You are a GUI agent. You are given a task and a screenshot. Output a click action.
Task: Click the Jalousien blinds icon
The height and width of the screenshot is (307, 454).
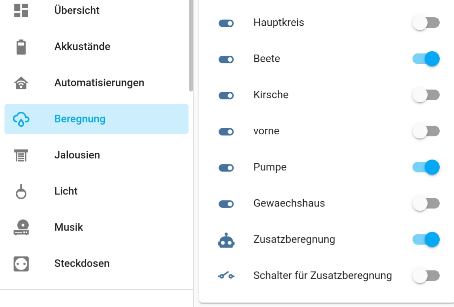coord(21,155)
